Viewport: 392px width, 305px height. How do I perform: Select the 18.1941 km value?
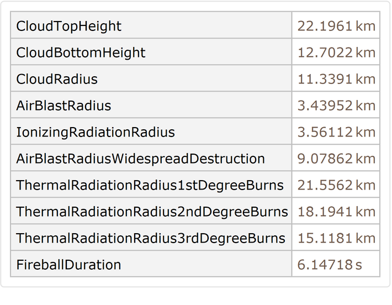[336, 212]
